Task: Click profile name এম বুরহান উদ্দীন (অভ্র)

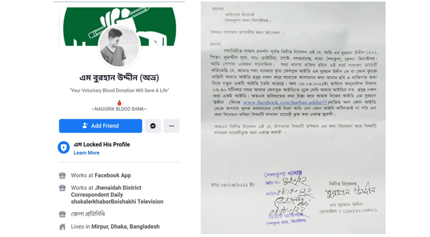Action: pyautogui.click(x=119, y=78)
